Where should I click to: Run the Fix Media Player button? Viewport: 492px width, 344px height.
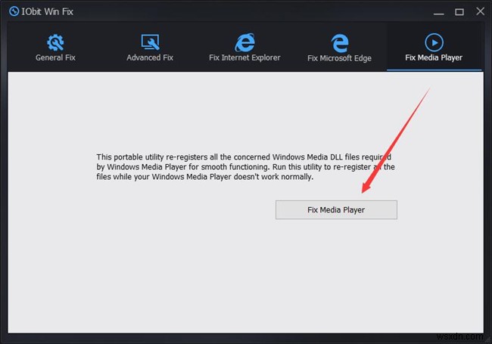[x=336, y=210]
